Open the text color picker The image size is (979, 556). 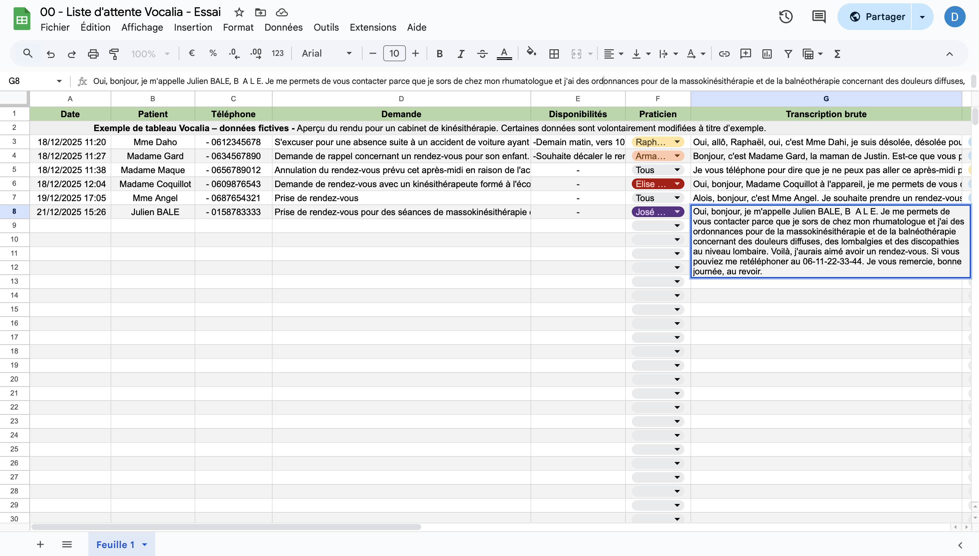point(504,54)
